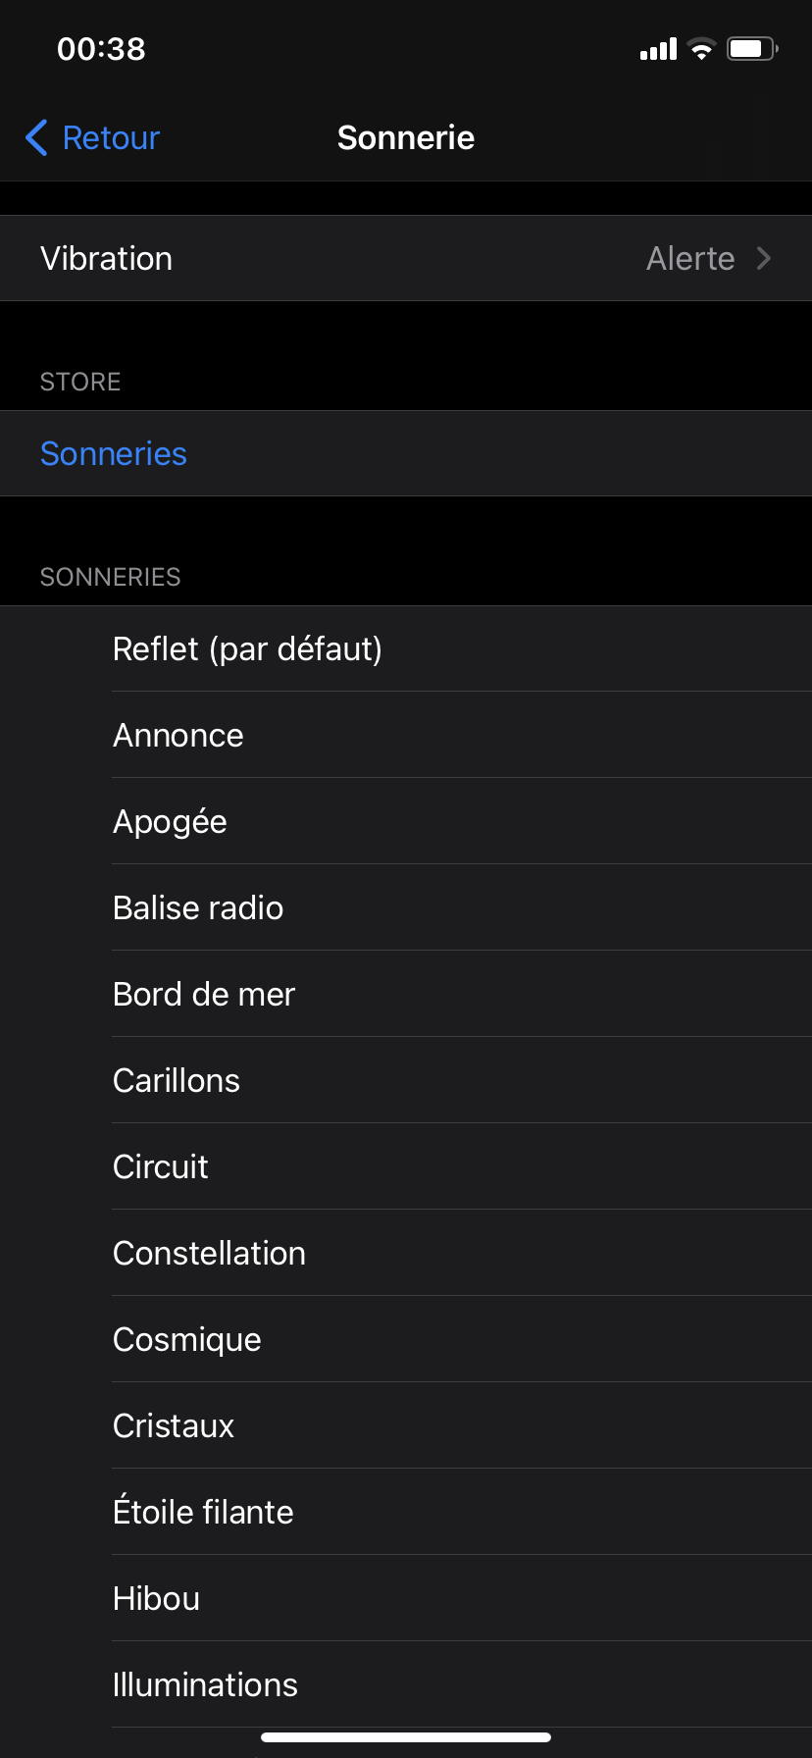Pick the Carillons ringtone
This screenshot has width=812, height=1758.
click(x=177, y=1081)
